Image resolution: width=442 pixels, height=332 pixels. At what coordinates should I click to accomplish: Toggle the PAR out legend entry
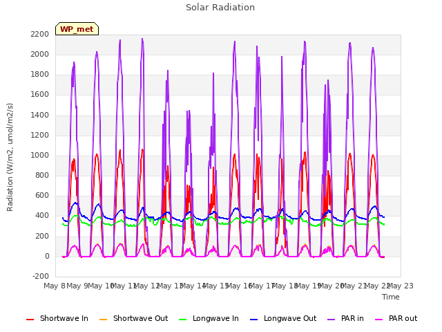(396, 318)
